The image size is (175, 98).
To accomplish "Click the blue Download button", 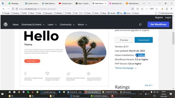I will pos(144,40).
